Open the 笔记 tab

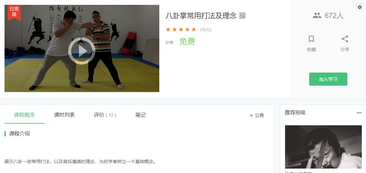pos(141,115)
